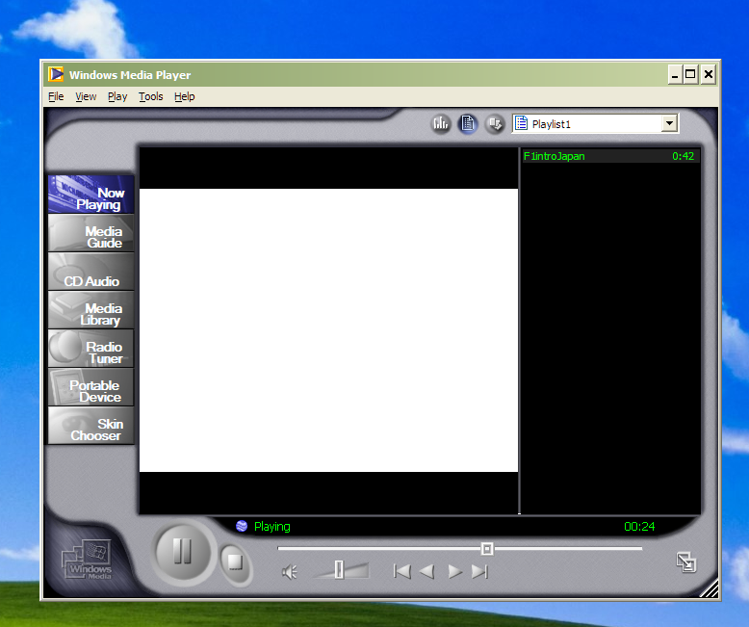Click the globe status icon beside Playing
The image size is (749, 627).
[242, 526]
